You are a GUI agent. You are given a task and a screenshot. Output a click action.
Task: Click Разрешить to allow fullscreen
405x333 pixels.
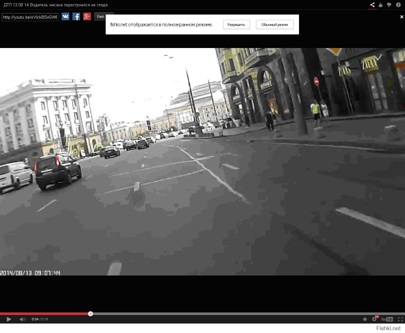[236, 25]
